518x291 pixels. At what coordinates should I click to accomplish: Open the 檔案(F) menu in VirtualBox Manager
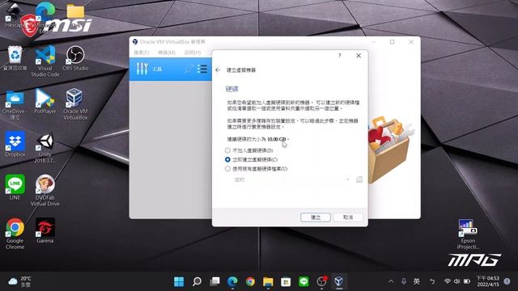click(x=142, y=53)
